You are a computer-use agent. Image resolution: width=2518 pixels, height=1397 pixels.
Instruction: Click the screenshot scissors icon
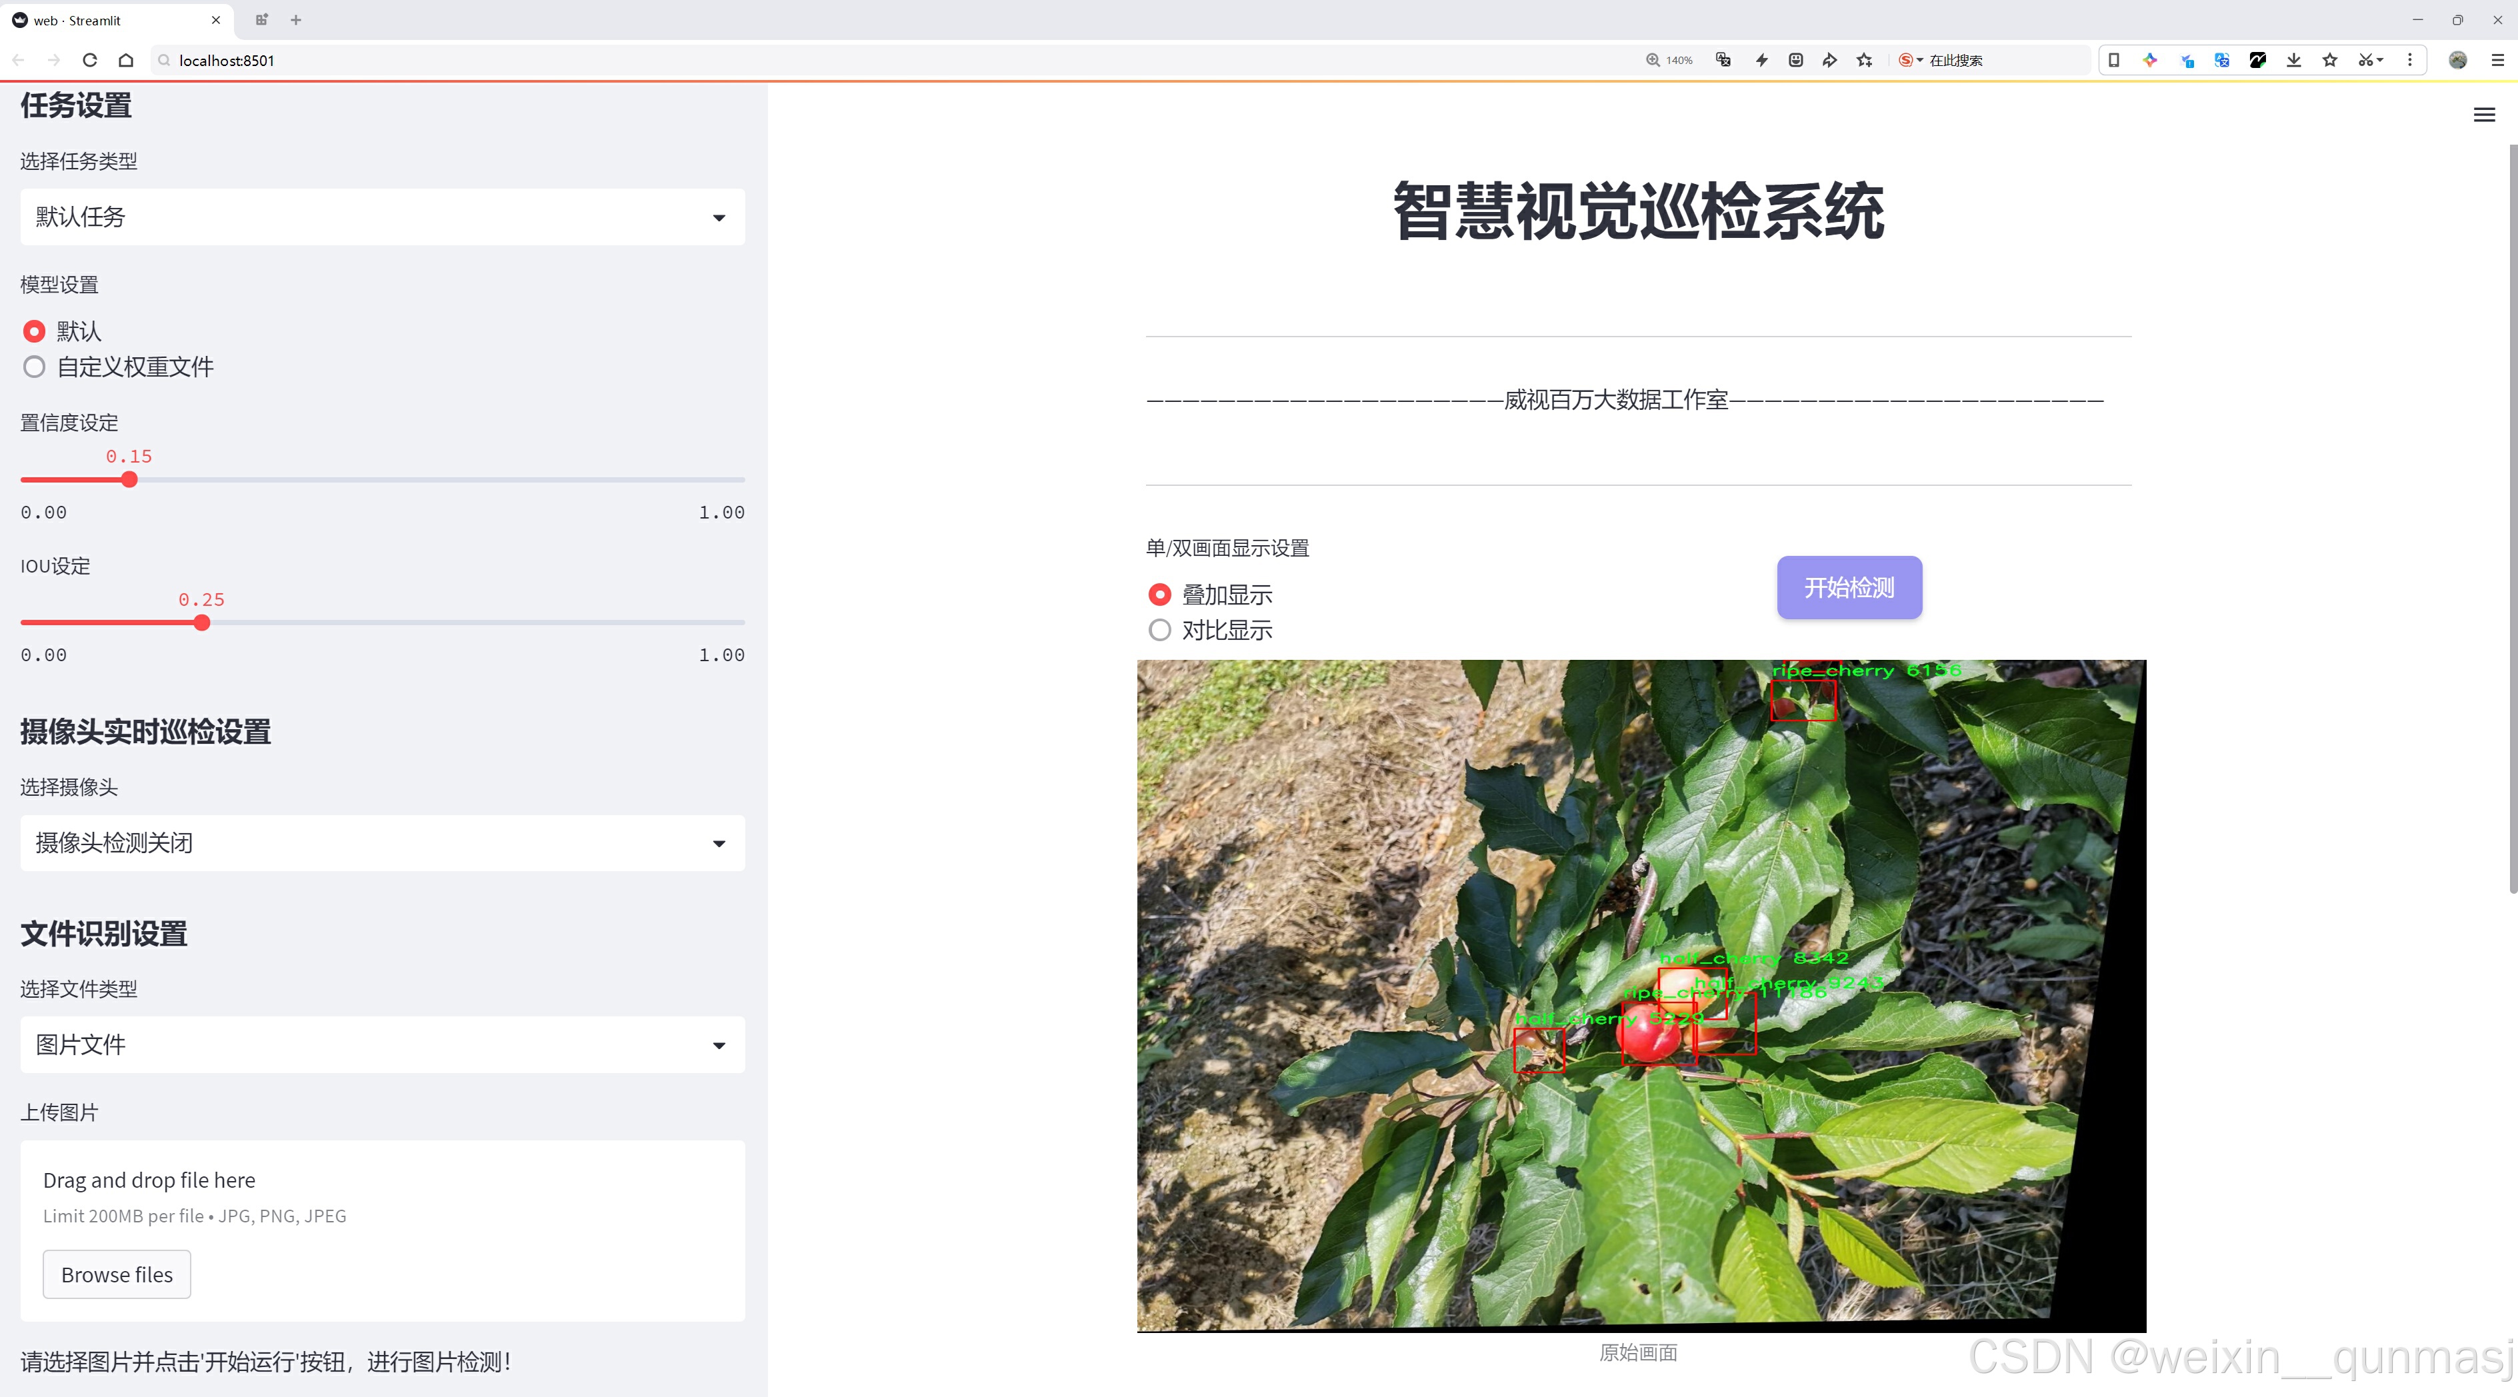2365,59
